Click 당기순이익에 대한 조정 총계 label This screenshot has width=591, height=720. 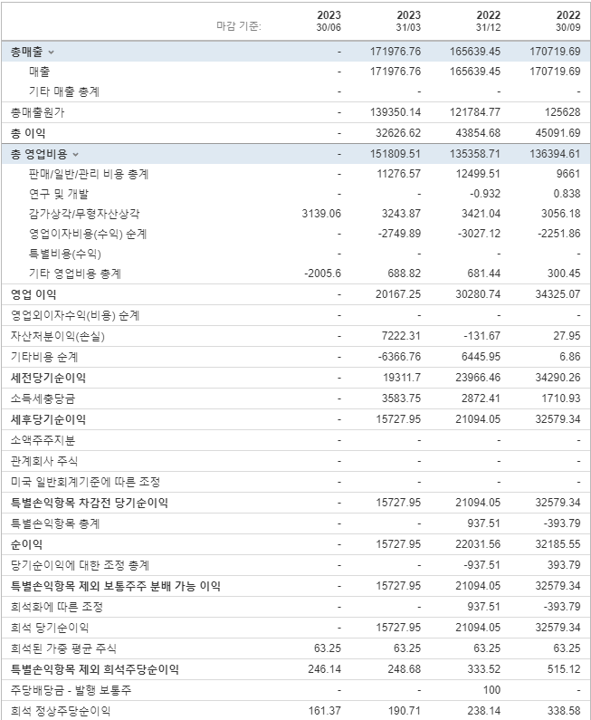point(80,566)
